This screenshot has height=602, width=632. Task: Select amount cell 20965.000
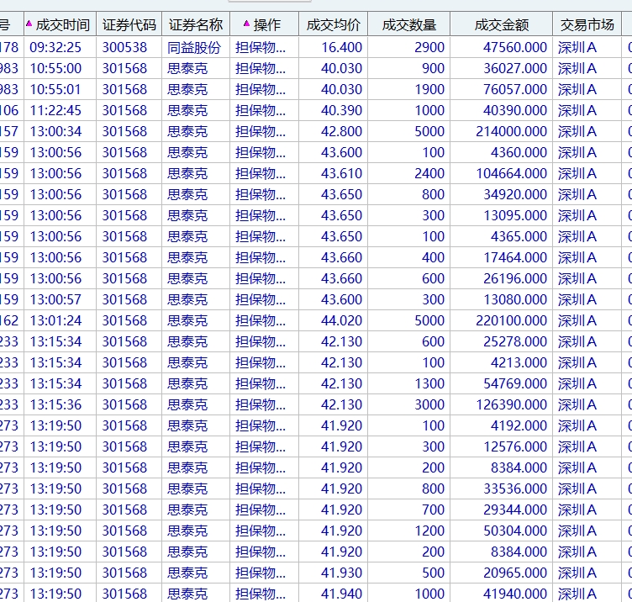tap(515, 573)
